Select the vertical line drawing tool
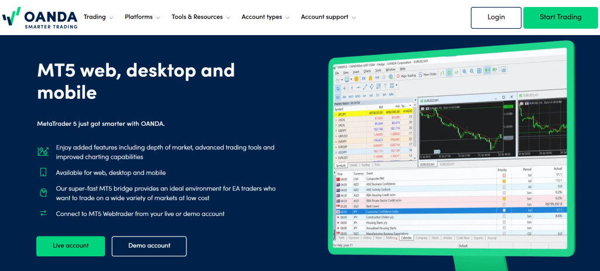600x271 pixels. tap(352, 88)
